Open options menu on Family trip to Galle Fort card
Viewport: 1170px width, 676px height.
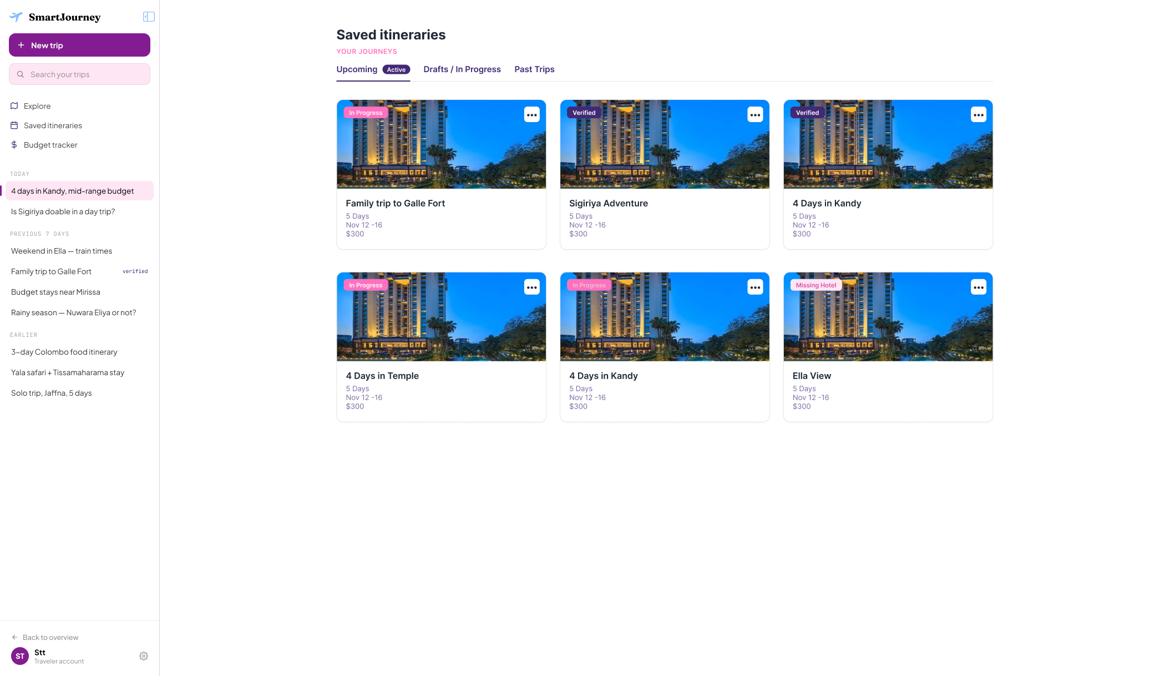click(531, 115)
